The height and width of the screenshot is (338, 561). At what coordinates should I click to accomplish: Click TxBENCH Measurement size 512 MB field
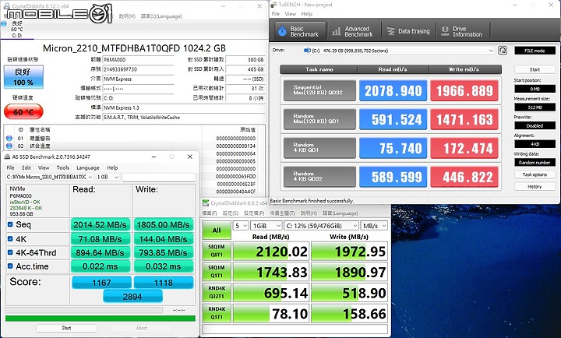tap(535, 107)
